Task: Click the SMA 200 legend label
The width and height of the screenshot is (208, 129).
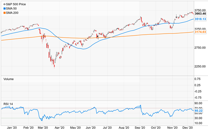Action: (x=12, y=13)
